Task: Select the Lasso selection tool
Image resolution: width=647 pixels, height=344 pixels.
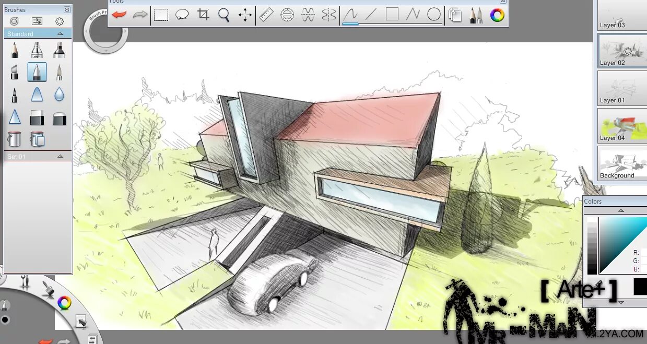Action: point(182,15)
